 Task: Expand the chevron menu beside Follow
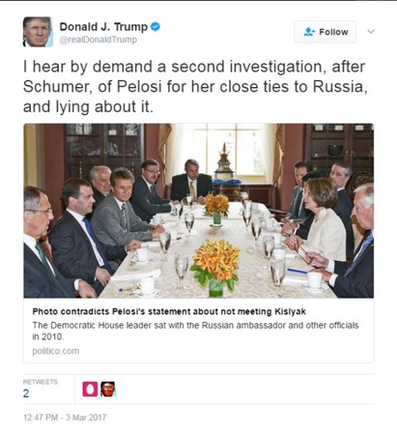371,32
